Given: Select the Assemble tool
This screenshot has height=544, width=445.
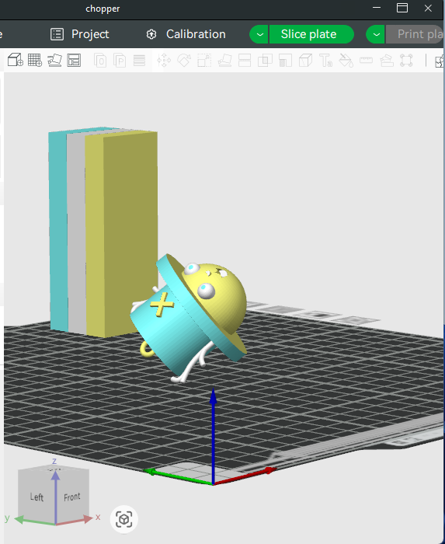Looking at the screenshot, I should click(x=387, y=61).
